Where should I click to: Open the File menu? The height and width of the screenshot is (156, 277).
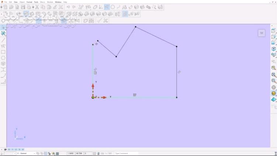click(6, 2)
